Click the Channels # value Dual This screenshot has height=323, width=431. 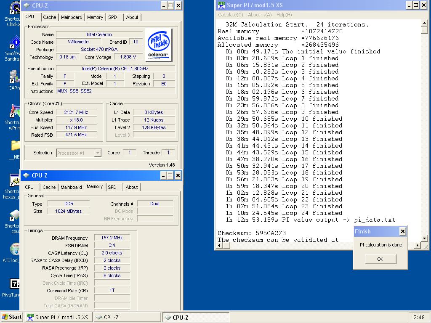coord(155,204)
